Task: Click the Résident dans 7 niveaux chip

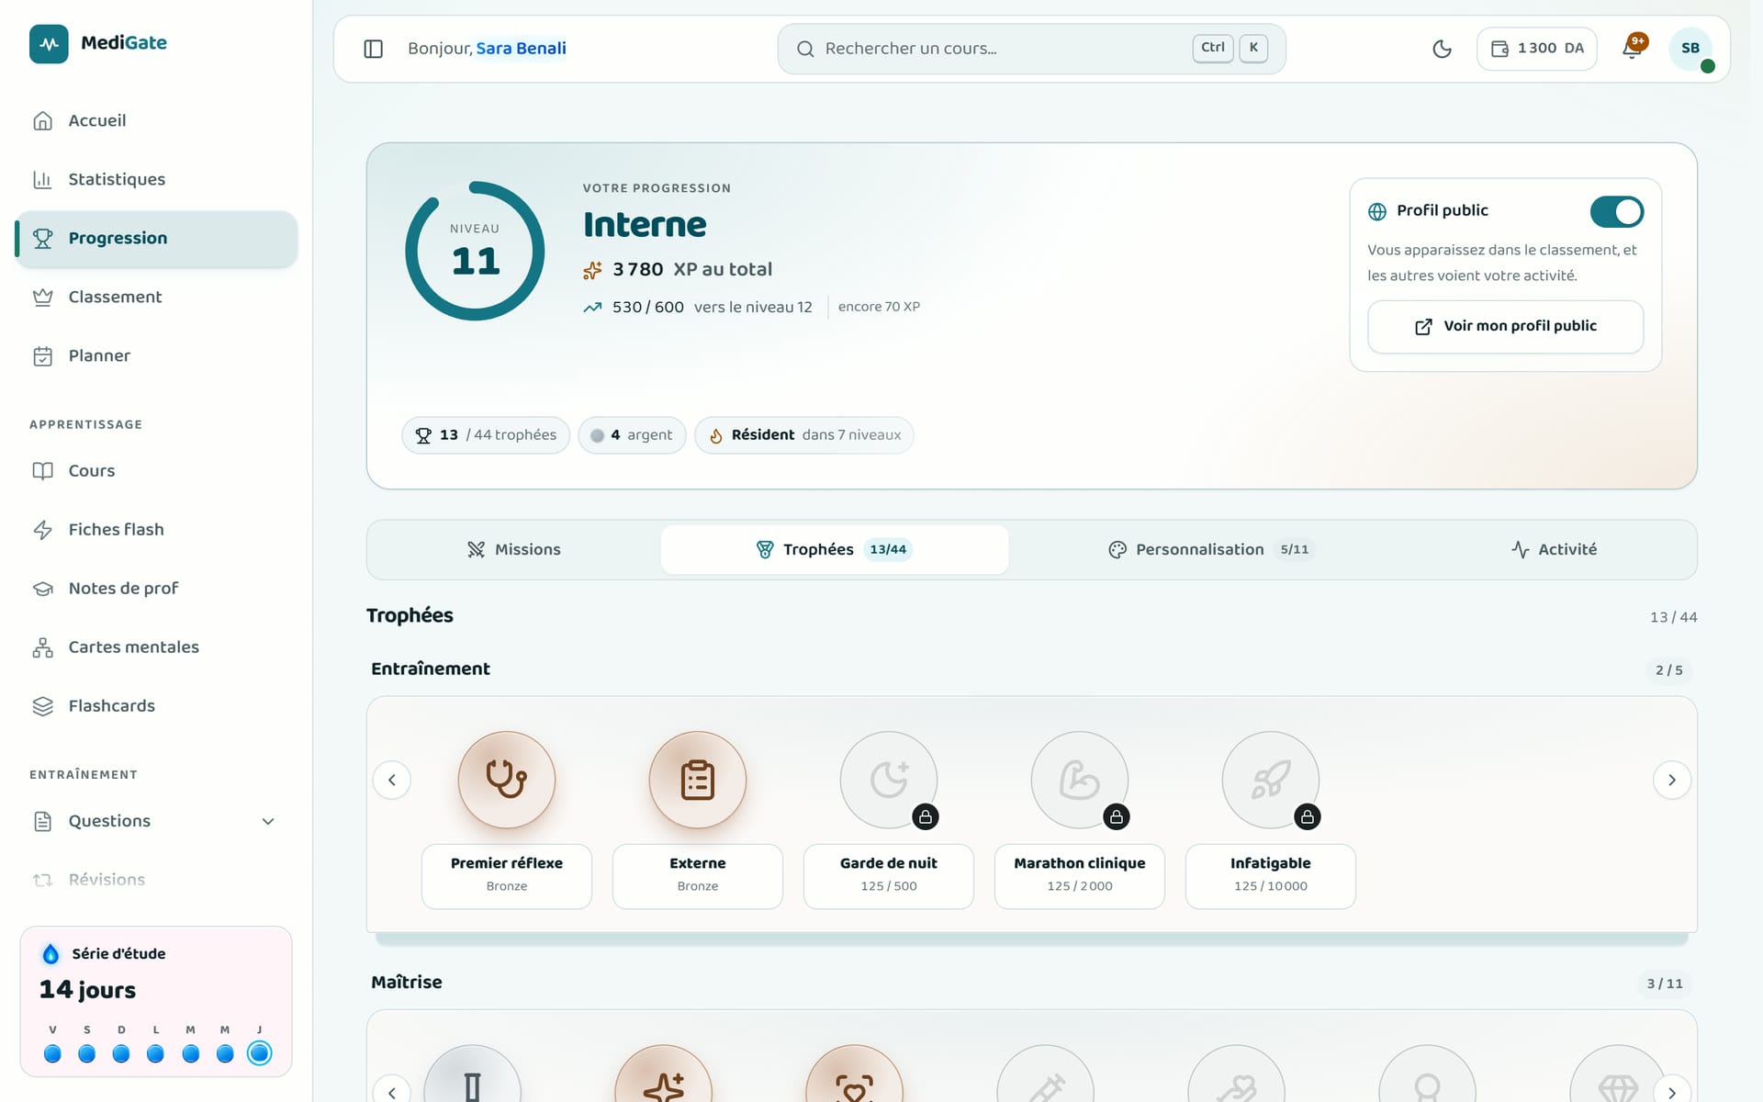Action: click(x=804, y=435)
